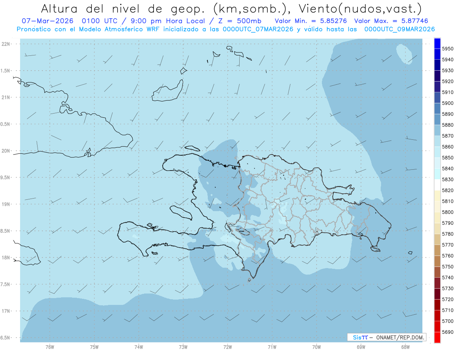The height and width of the screenshot is (352, 455).
Task: Click the '5880' colorbar value
Action: [x=447, y=125]
